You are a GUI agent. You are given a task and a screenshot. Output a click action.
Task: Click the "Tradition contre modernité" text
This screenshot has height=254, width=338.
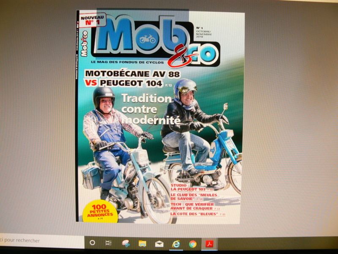[151, 110]
